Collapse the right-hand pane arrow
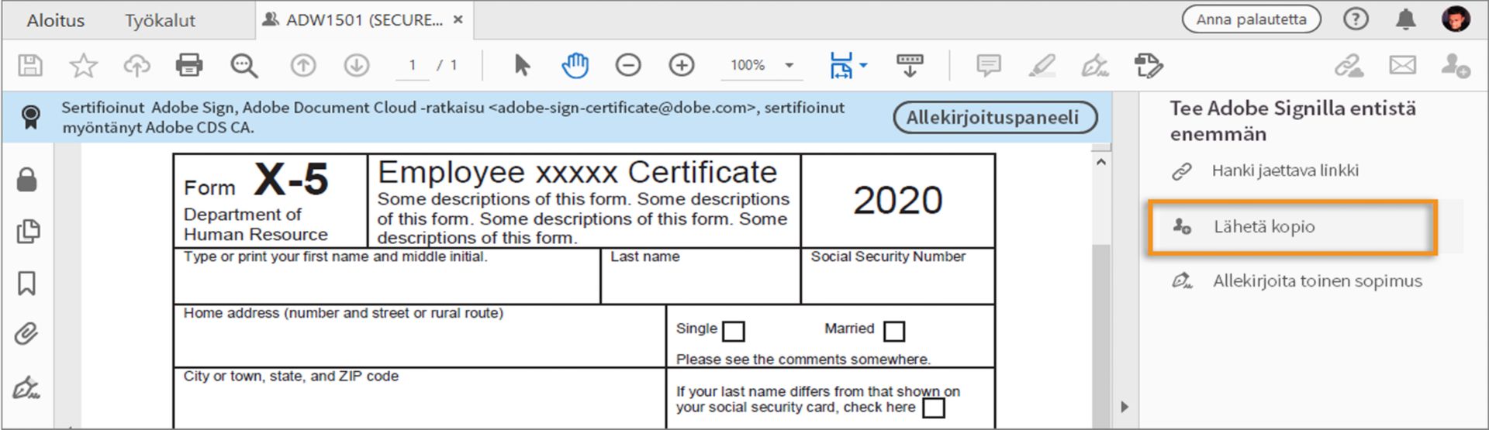 pos(1125,407)
